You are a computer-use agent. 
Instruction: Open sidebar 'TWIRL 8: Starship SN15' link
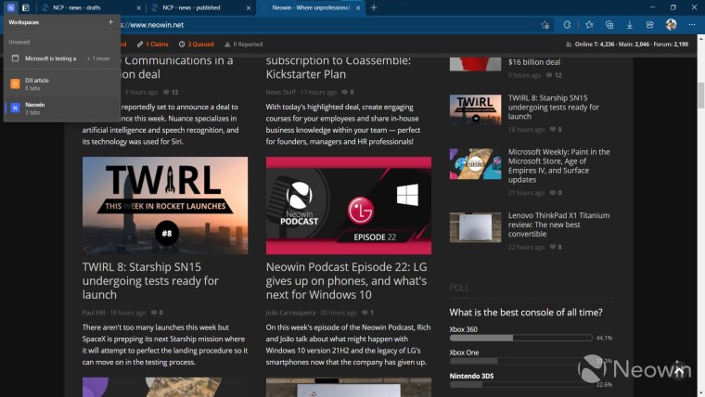click(554, 107)
